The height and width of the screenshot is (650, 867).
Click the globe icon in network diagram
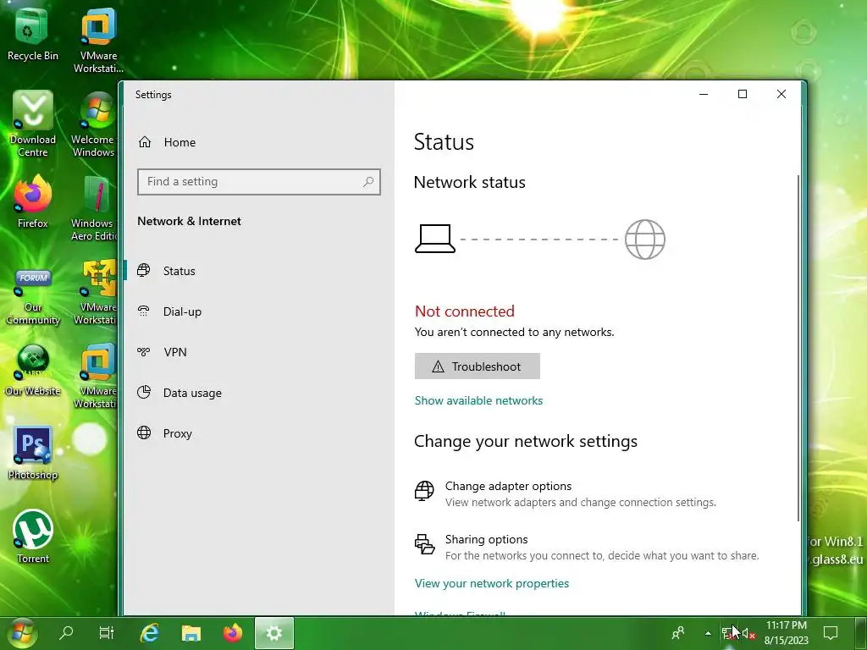(644, 240)
